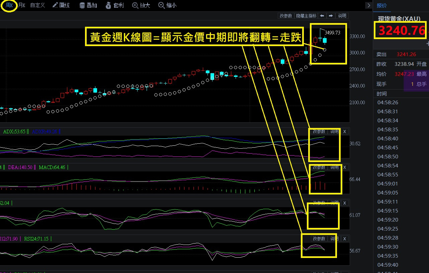Switch to 月K monthly chart tab

pyautogui.click(x=21, y=5)
